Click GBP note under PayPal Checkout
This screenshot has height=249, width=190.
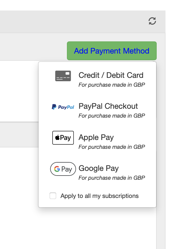(x=112, y=116)
